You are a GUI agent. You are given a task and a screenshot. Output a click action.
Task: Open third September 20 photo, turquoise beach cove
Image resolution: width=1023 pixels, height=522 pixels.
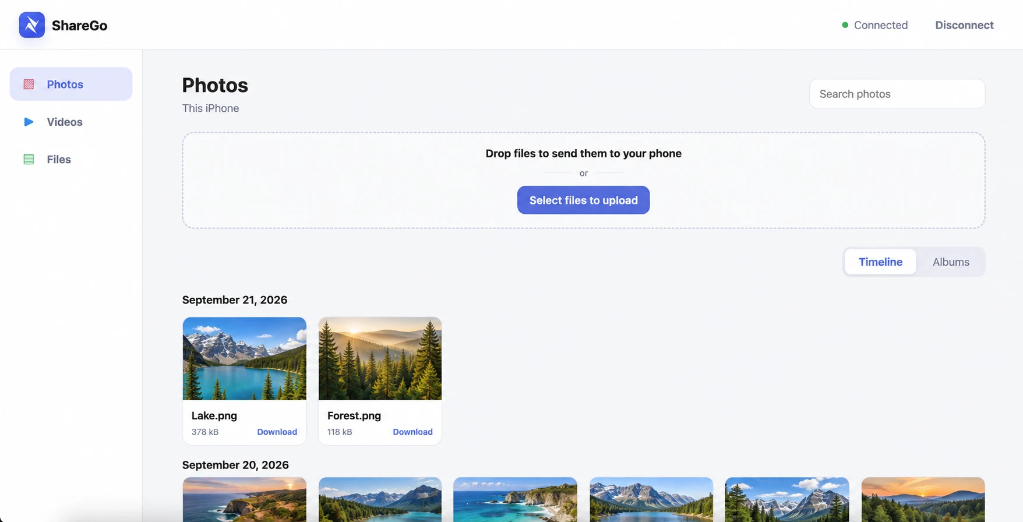coord(515,499)
